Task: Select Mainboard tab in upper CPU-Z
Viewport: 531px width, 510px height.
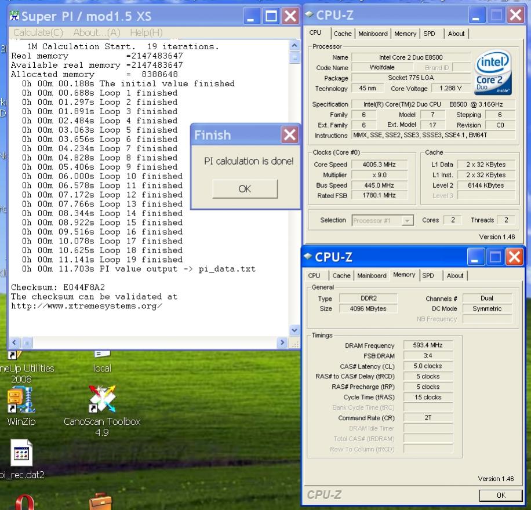Action: click(x=373, y=34)
